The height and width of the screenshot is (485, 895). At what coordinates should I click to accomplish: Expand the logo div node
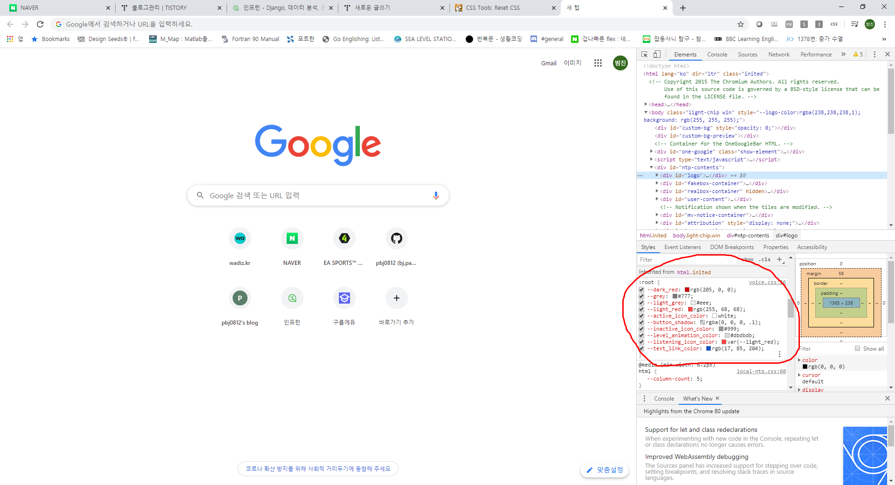[657, 175]
